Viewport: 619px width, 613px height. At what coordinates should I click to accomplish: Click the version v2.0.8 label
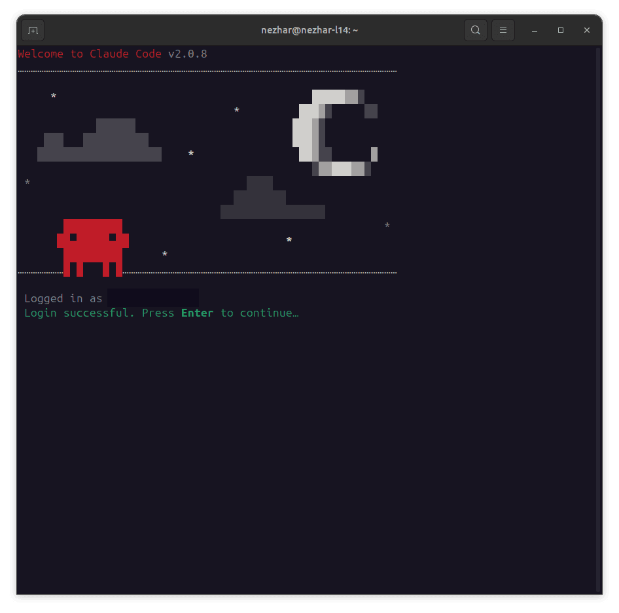(x=188, y=54)
